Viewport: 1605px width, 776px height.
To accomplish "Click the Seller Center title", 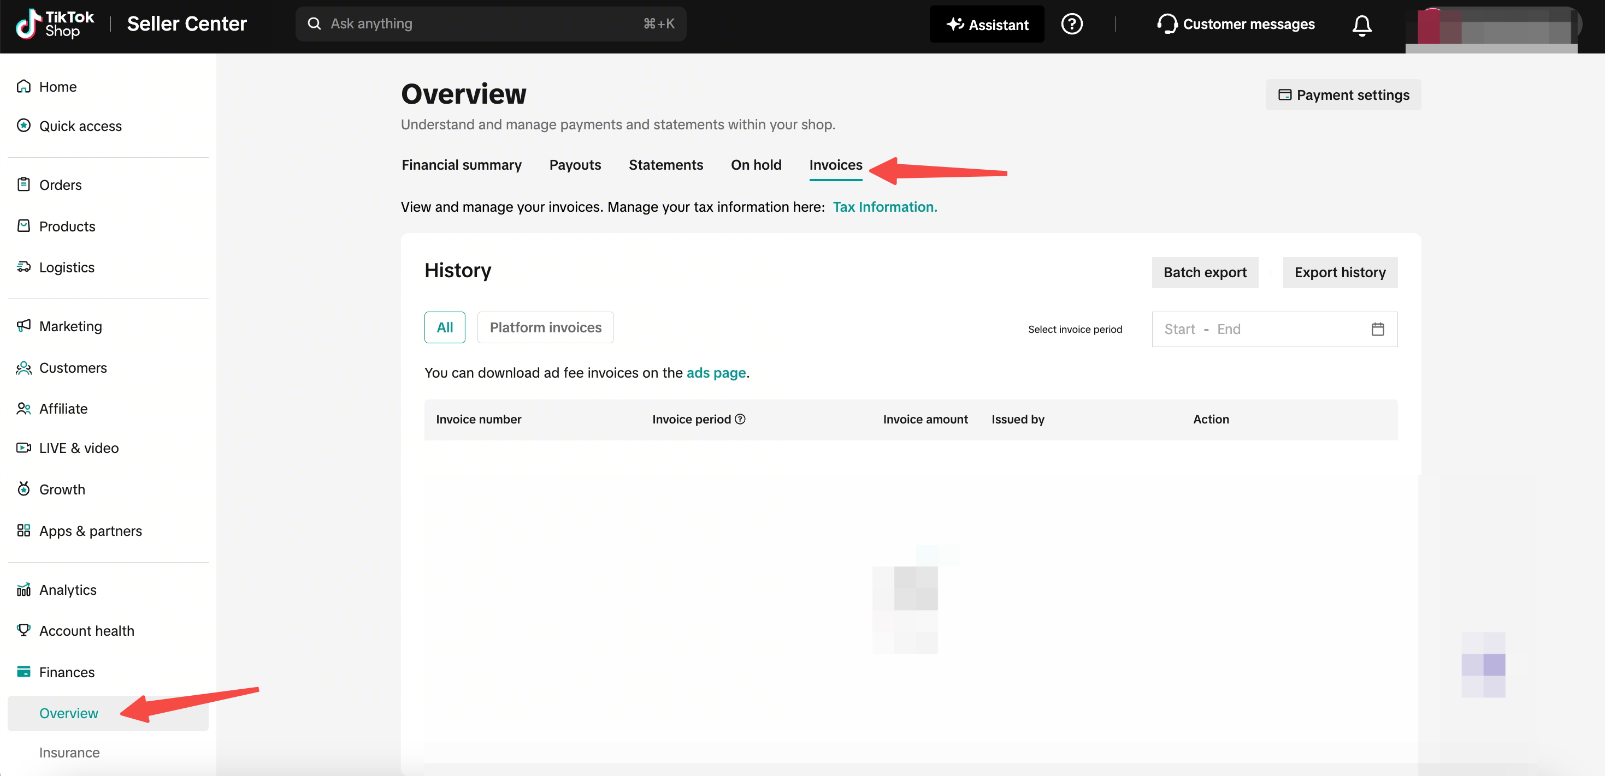I will 187,23.
